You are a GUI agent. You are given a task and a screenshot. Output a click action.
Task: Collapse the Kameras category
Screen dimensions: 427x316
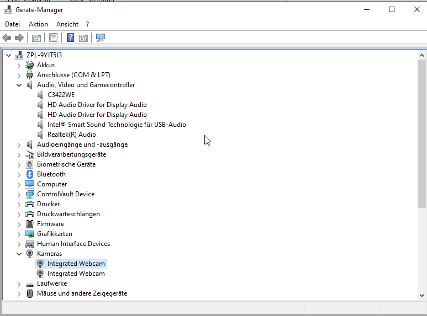pyautogui.click(x=19, y=254)
